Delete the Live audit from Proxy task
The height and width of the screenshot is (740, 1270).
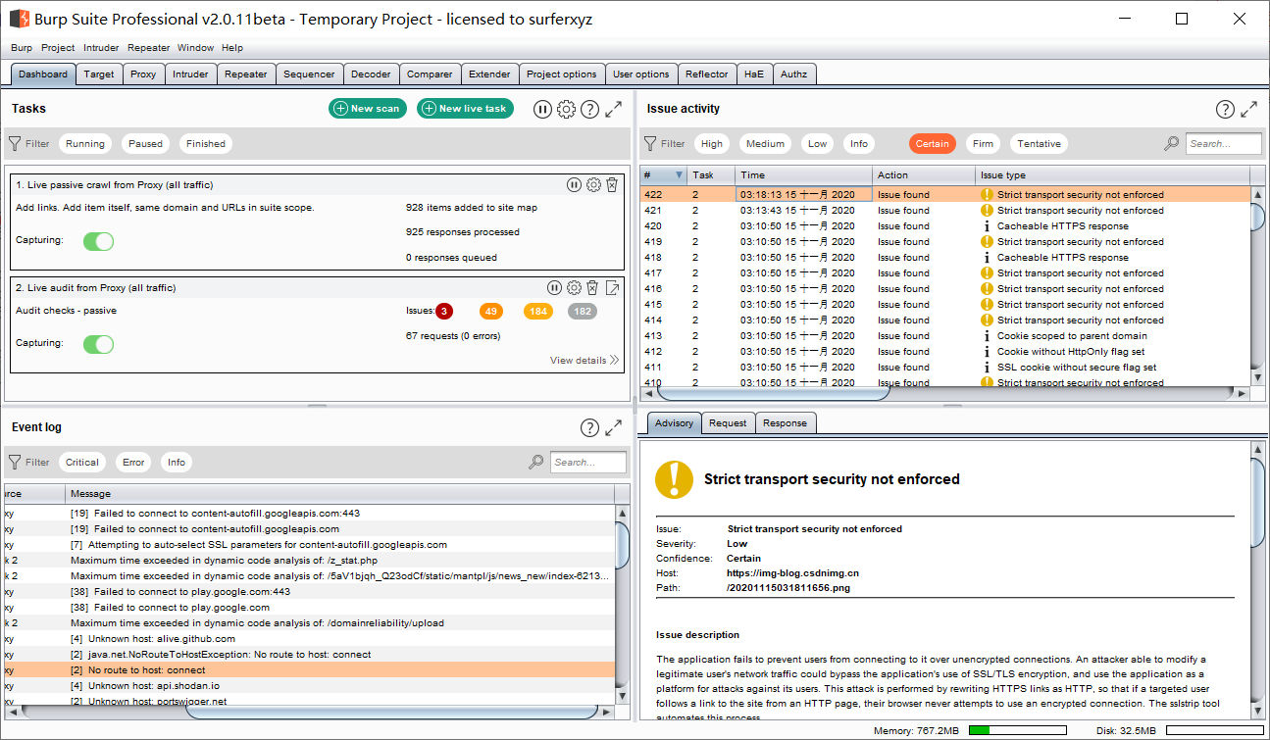(x=592, y=287)
